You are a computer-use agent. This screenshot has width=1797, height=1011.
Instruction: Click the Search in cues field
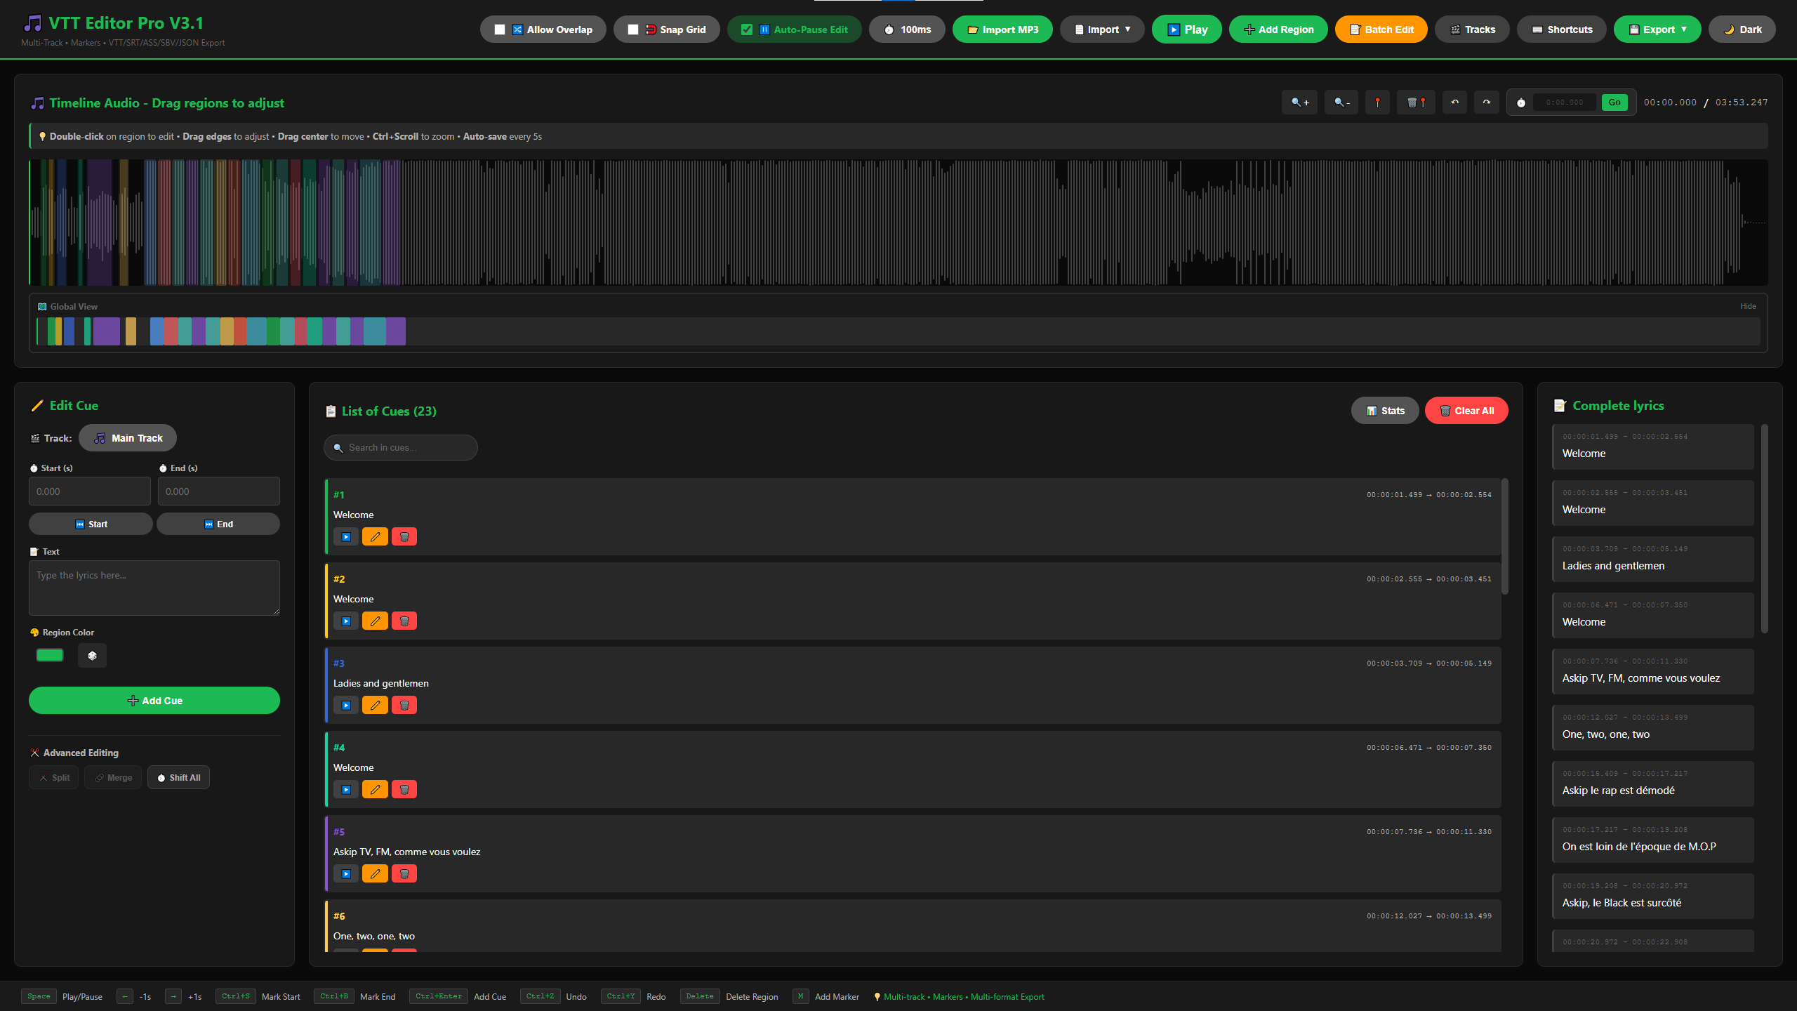pyautogui.click(x=401, y=447)
